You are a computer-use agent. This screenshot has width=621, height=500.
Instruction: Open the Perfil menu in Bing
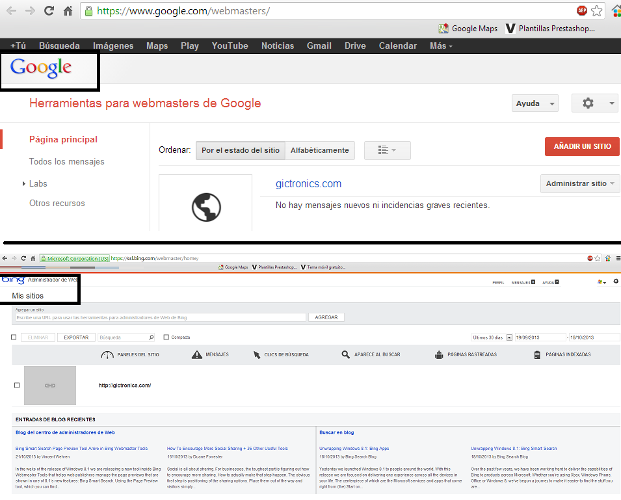point(498,283)
